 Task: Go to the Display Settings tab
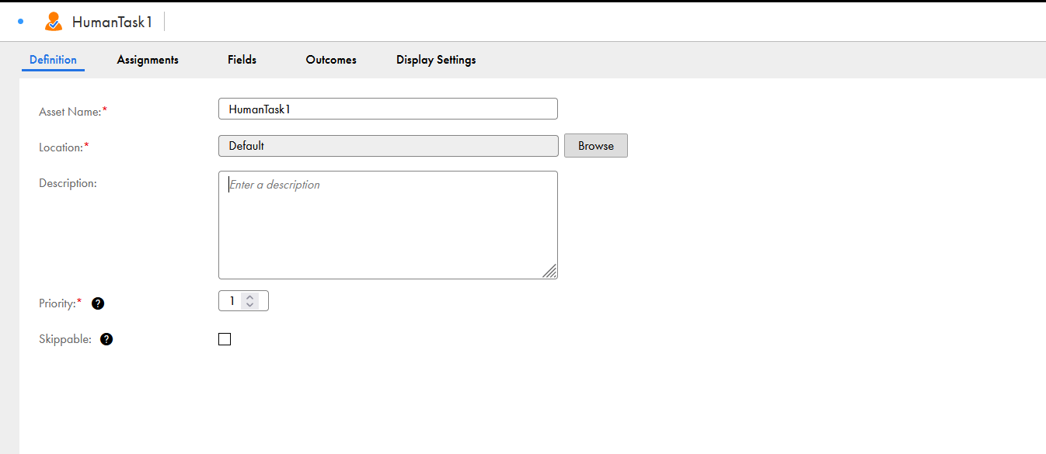[436, 60]
